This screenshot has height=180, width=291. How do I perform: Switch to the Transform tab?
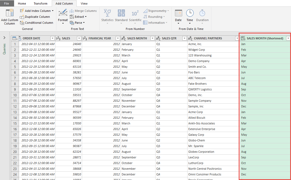(x=40, y=4)
